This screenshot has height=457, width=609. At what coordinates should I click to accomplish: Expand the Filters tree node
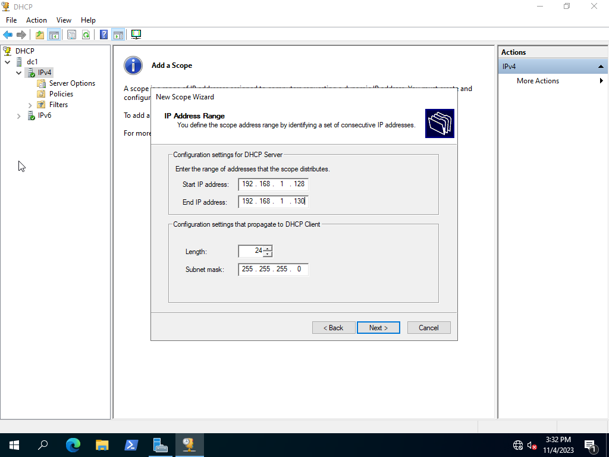click(30, 105)
